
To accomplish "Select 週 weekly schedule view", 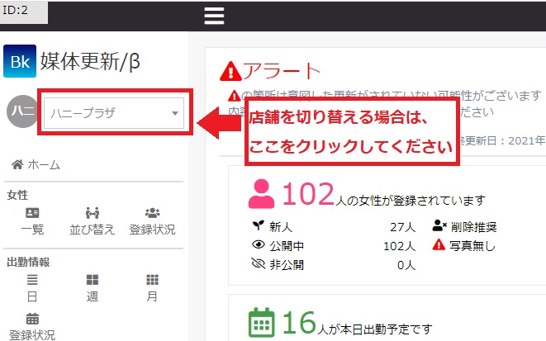I will point(93,288).
